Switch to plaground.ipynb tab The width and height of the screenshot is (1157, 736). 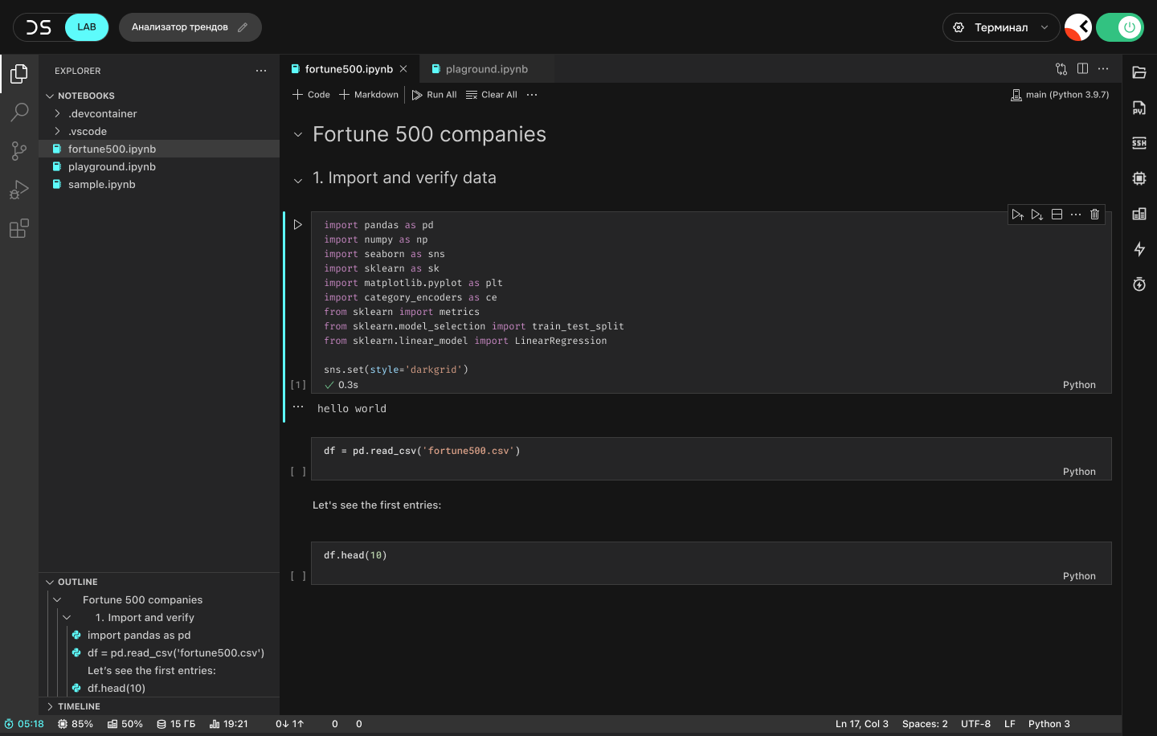(x=487, y=69)
